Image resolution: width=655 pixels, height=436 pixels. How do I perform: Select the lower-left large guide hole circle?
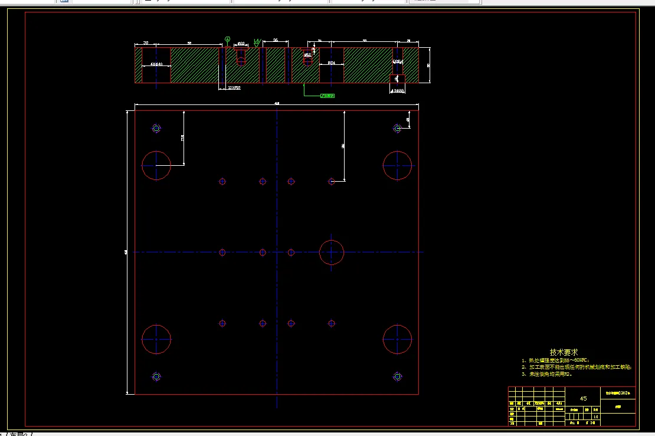click(156, 339)
